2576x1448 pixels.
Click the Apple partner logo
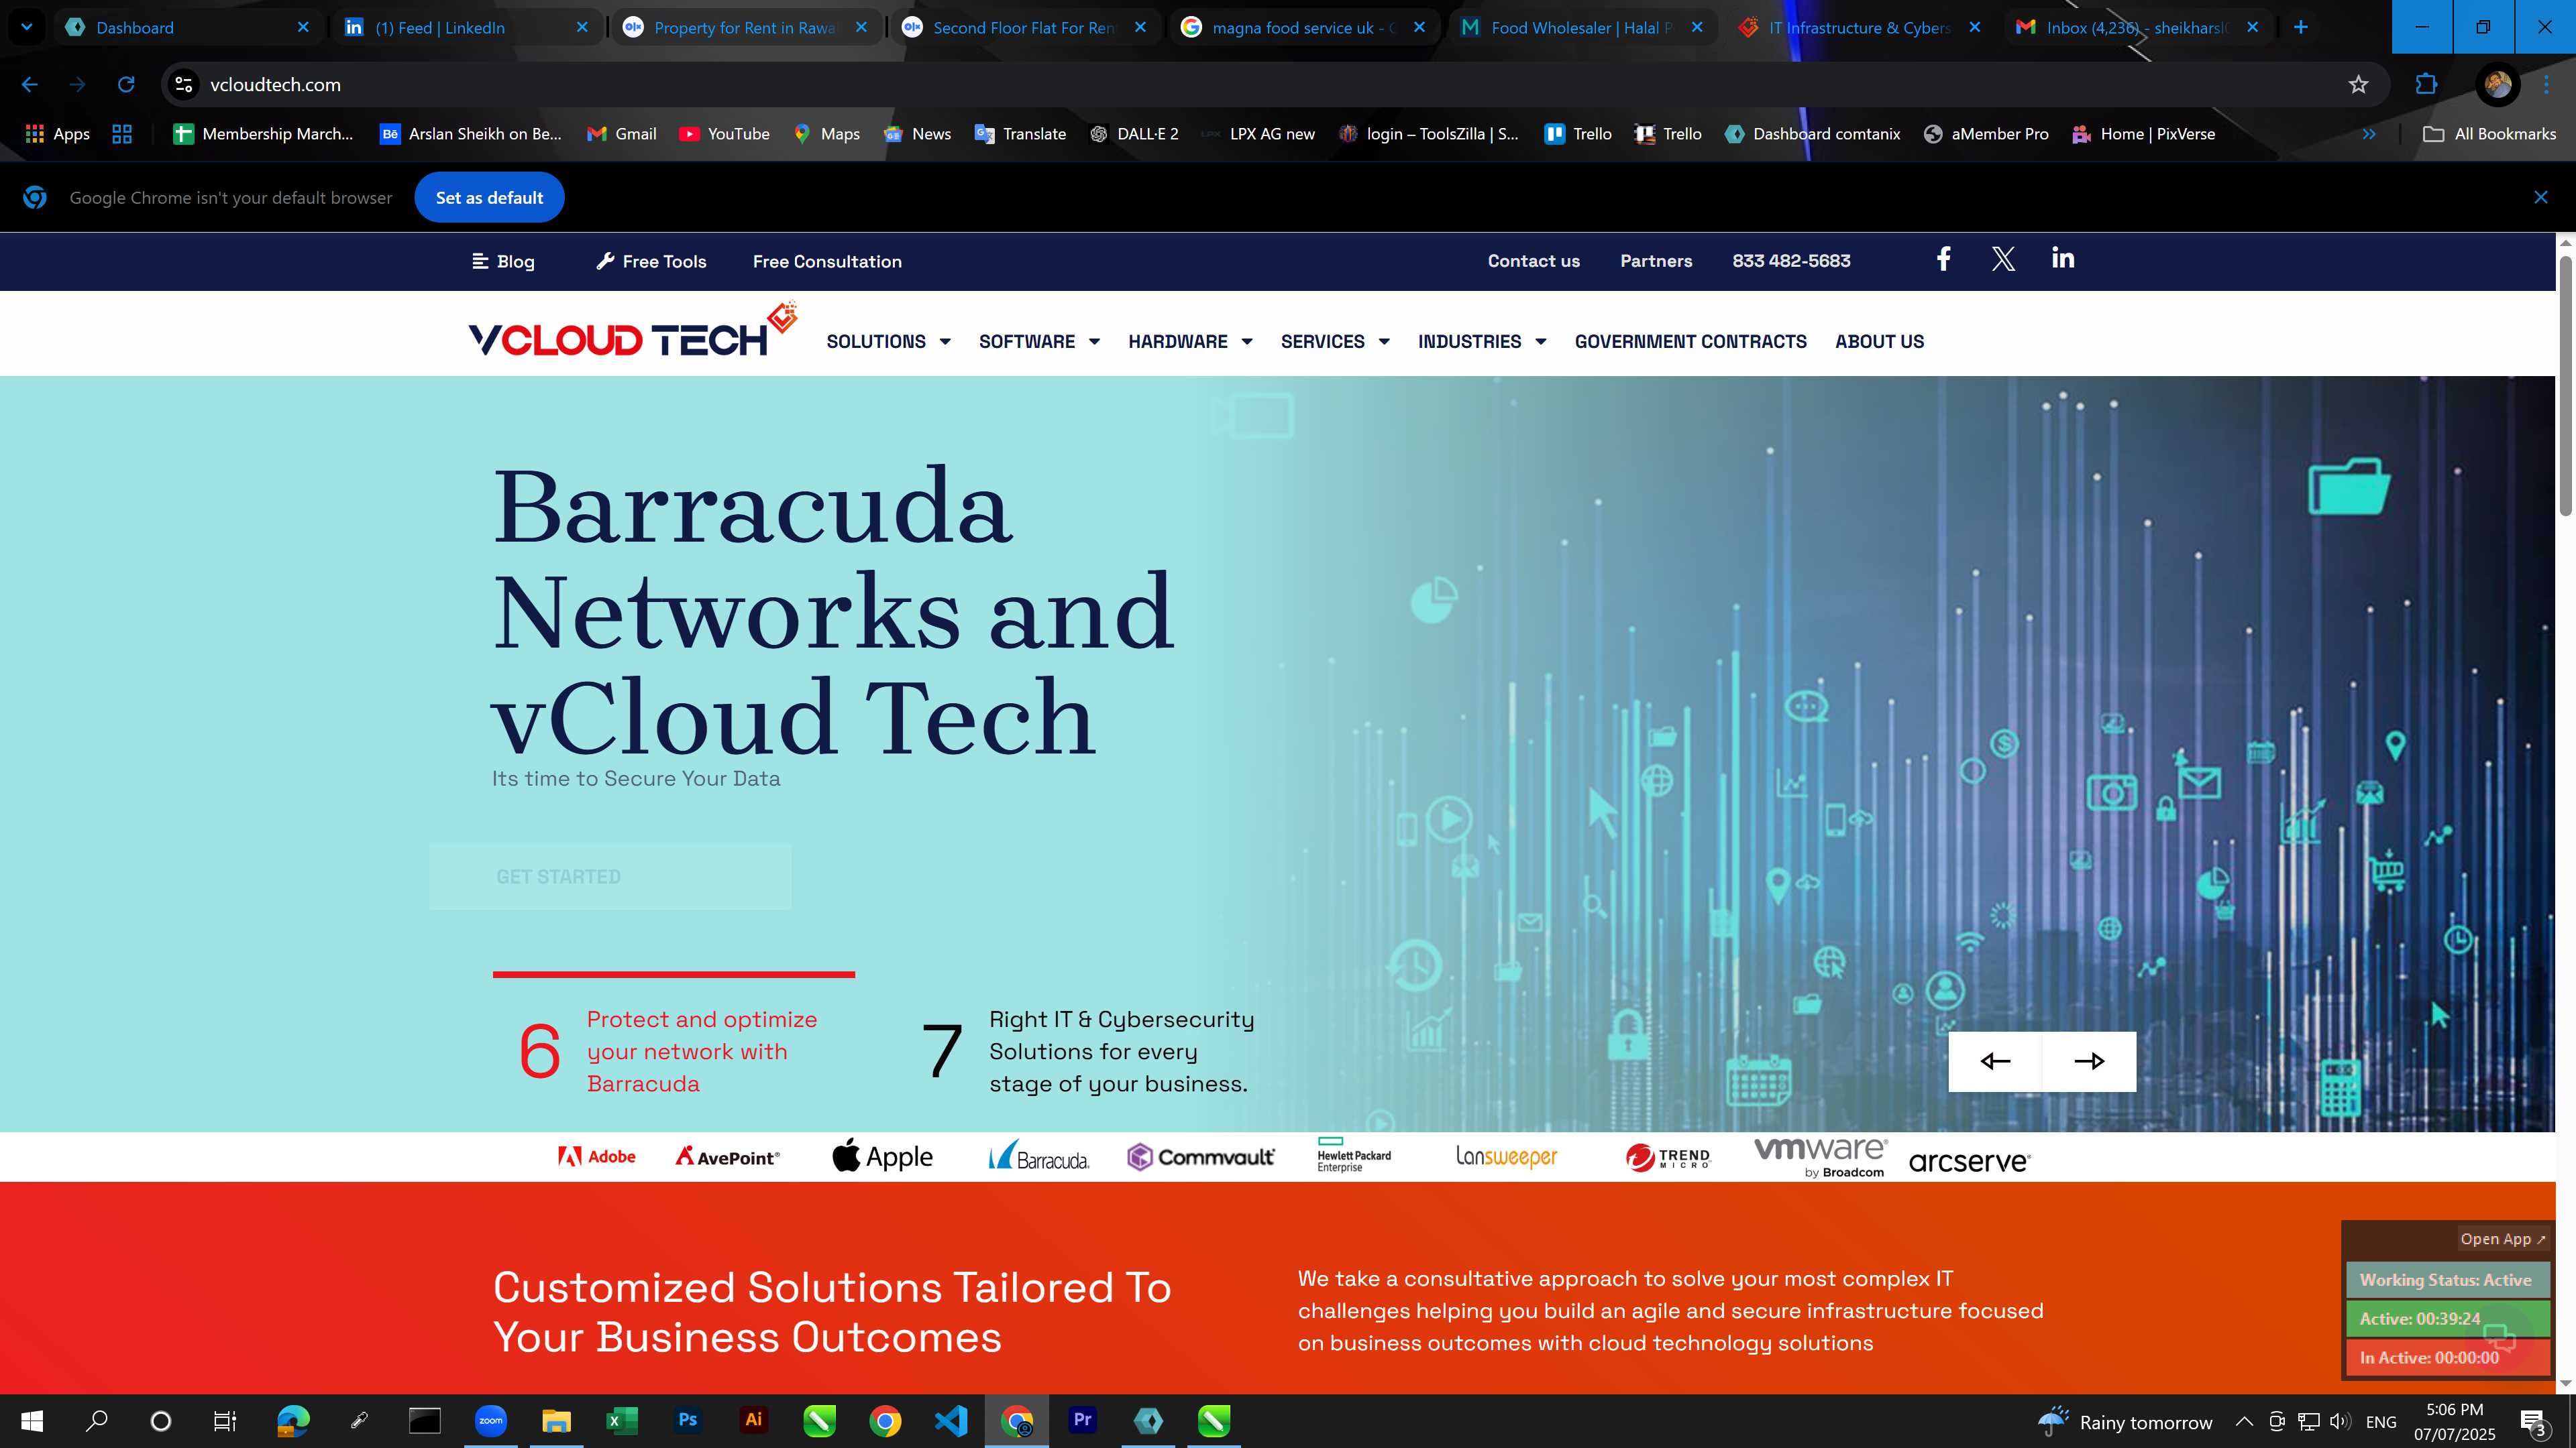(x=882, y=1156)
